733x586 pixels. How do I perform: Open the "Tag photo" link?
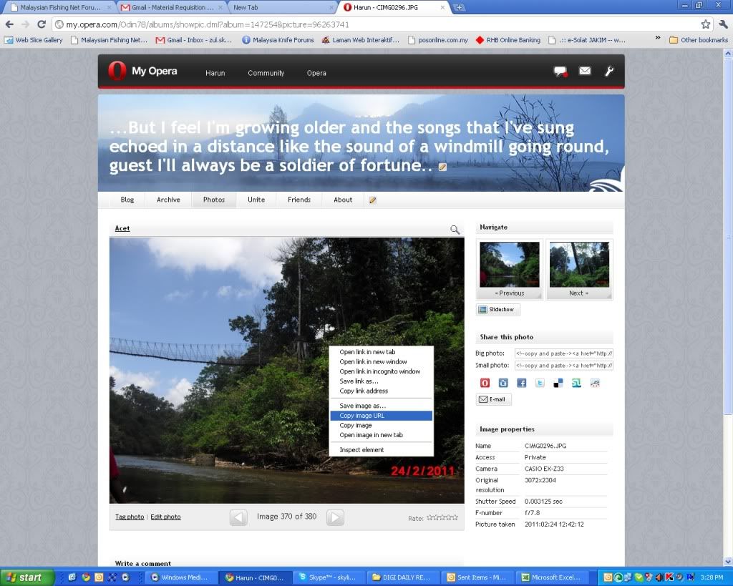(x=130, y=517)
